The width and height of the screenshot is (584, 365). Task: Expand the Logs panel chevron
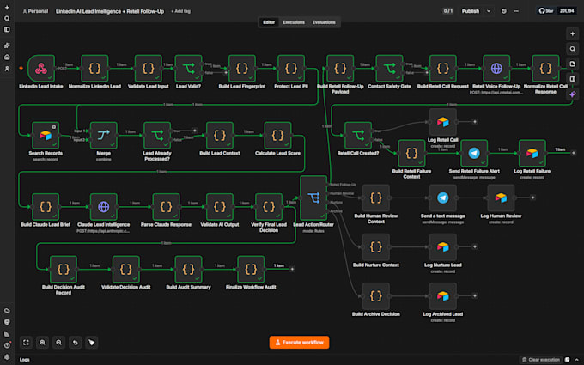[577, 359]
